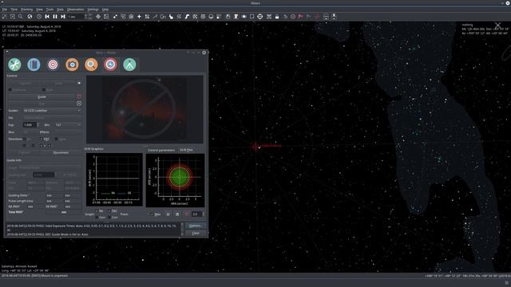Click the green circular drift plot
Viewport: 511px width, 287px height.
coord(179,177)
